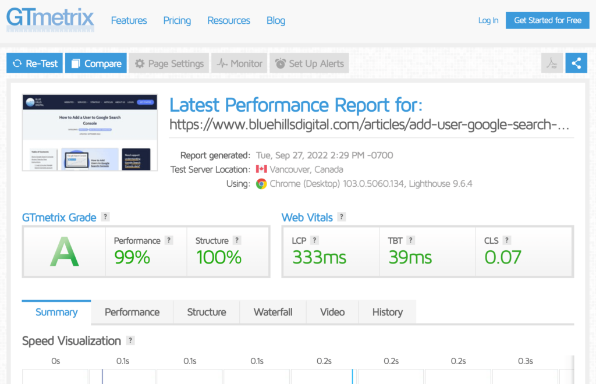
Task: Click the 99% performance score
Action: click(x=132, y=258)
